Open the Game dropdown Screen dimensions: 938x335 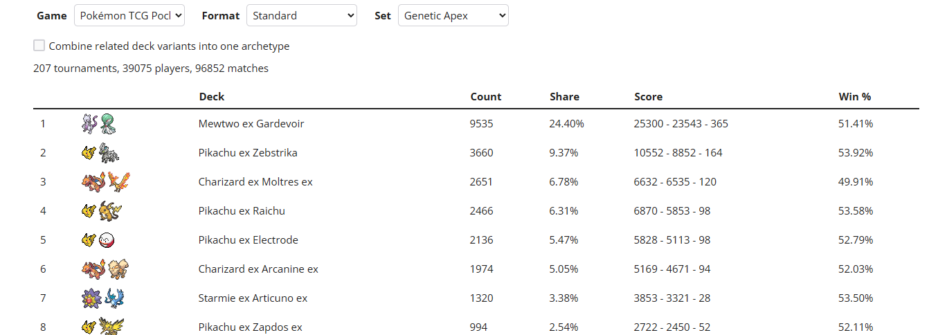pyautogui.click(x=129, y=15)
